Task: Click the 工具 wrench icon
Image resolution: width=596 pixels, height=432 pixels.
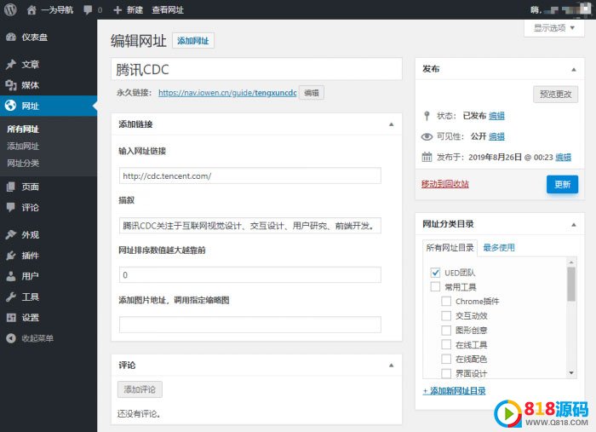Action: click(x=11, y=297)
